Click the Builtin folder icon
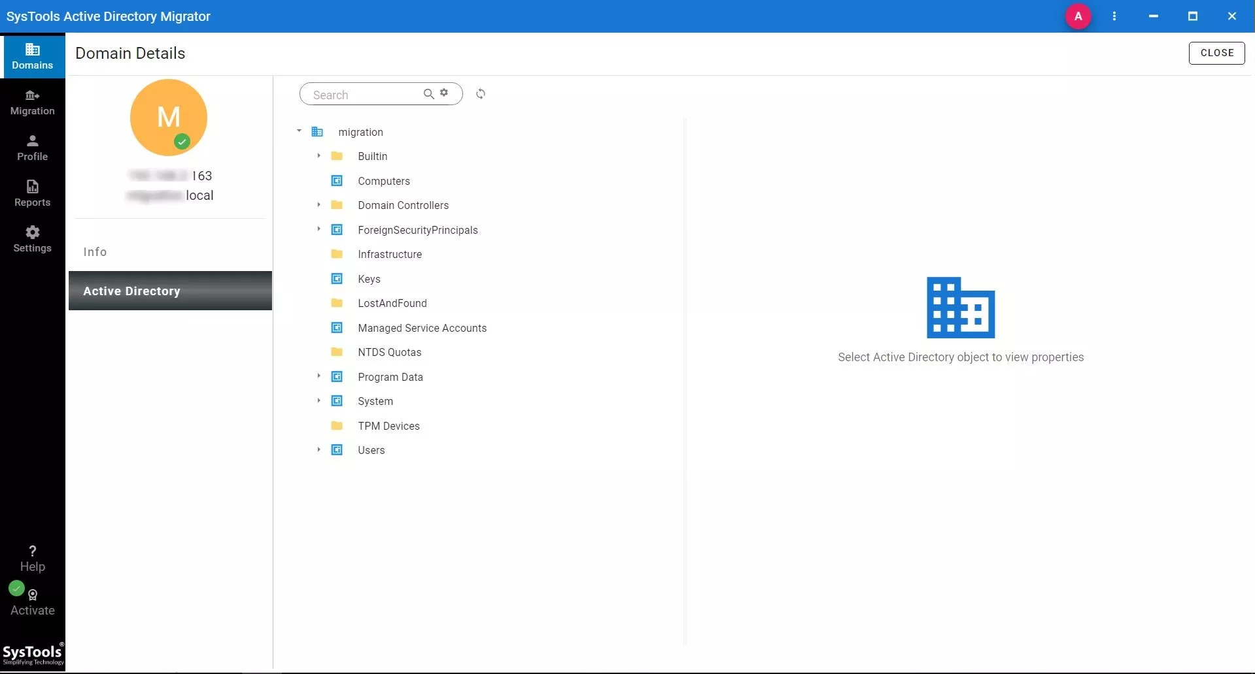Screen dimensions: 1255x674 pyautogui.click(x=337, y=156)
